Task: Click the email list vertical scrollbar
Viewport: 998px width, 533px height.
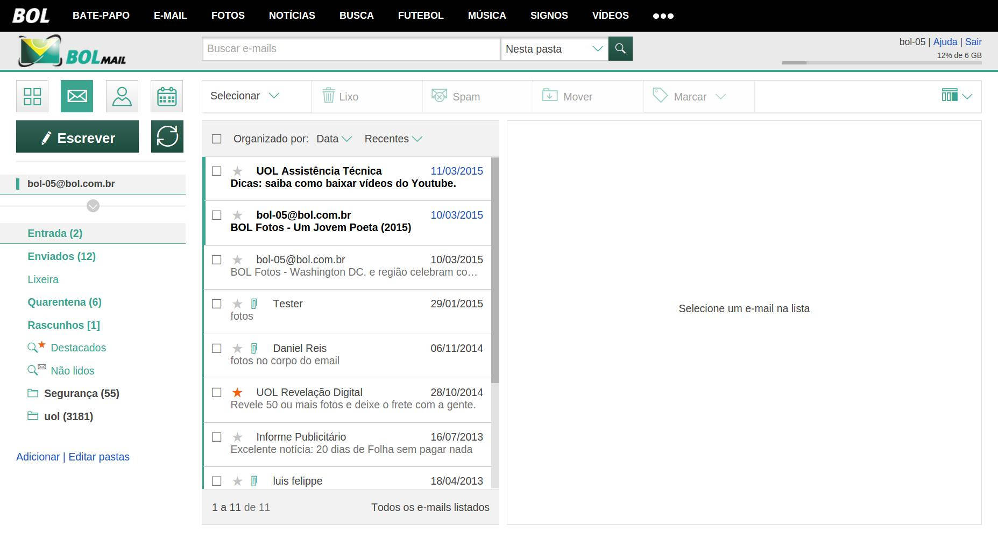Action: (495, 270)
